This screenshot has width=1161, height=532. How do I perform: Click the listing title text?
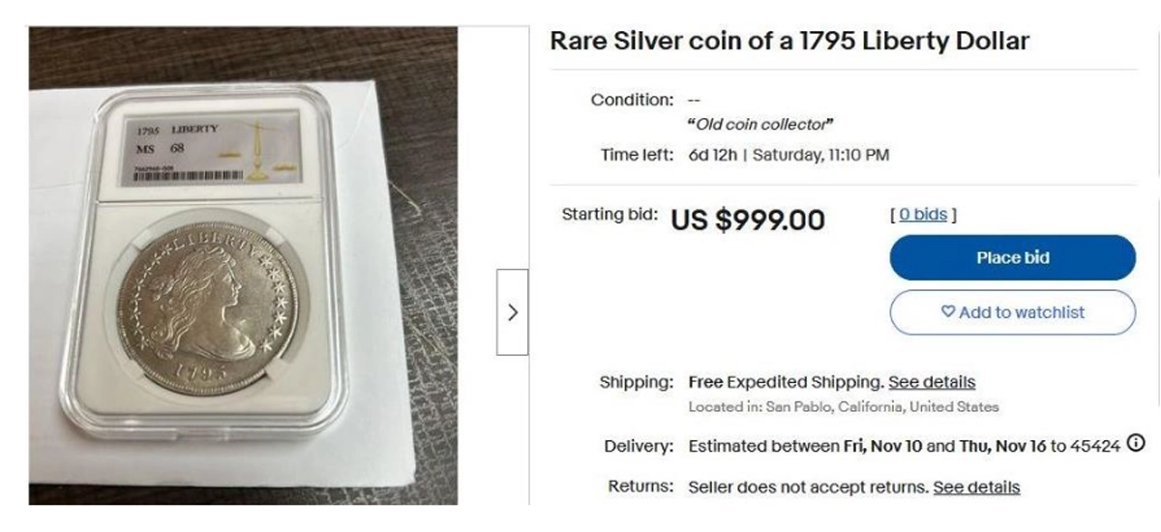pos(789,41)
